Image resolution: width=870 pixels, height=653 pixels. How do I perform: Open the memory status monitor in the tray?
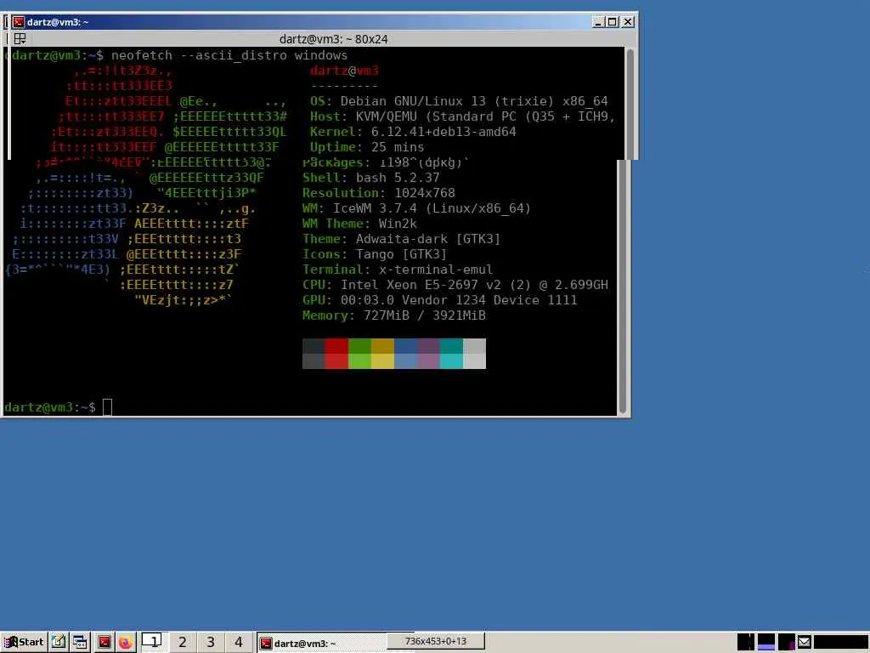pos(765,642)
